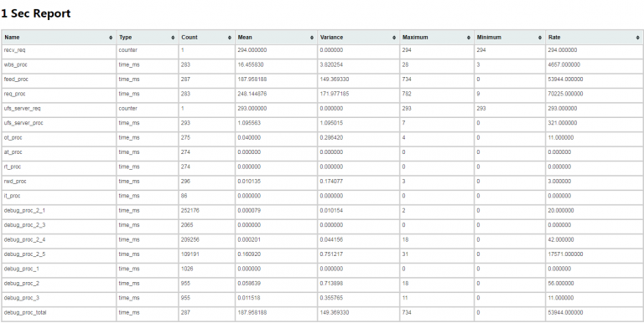644x323 pixels.
Task: Click the sort arrows icon in Type header
Action: 173,38
